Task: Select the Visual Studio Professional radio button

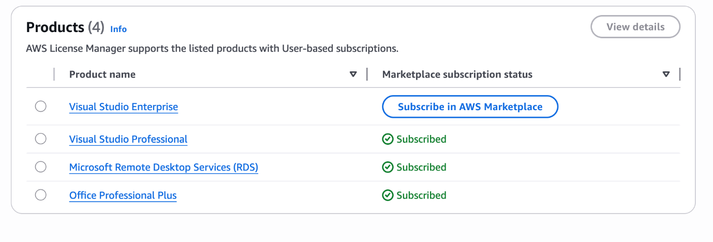Action: pos(40,139)
